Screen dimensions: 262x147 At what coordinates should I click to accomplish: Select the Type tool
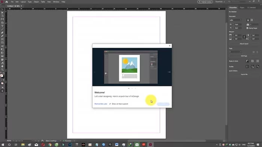coord(2,26)
